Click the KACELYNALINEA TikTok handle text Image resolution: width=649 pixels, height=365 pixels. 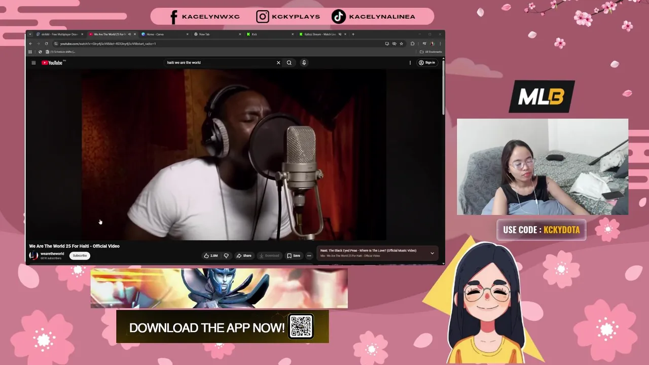pyautogui.click(x=382, y=17)
